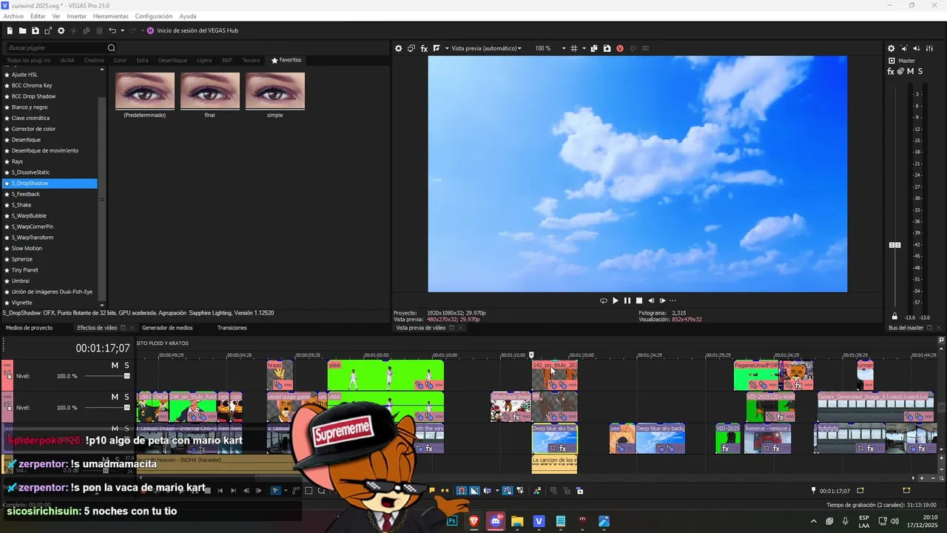Switch to Medios de proyecto tab
Image resolution: width=947 pixels, height=533 pixels.
tap(29, 328)
